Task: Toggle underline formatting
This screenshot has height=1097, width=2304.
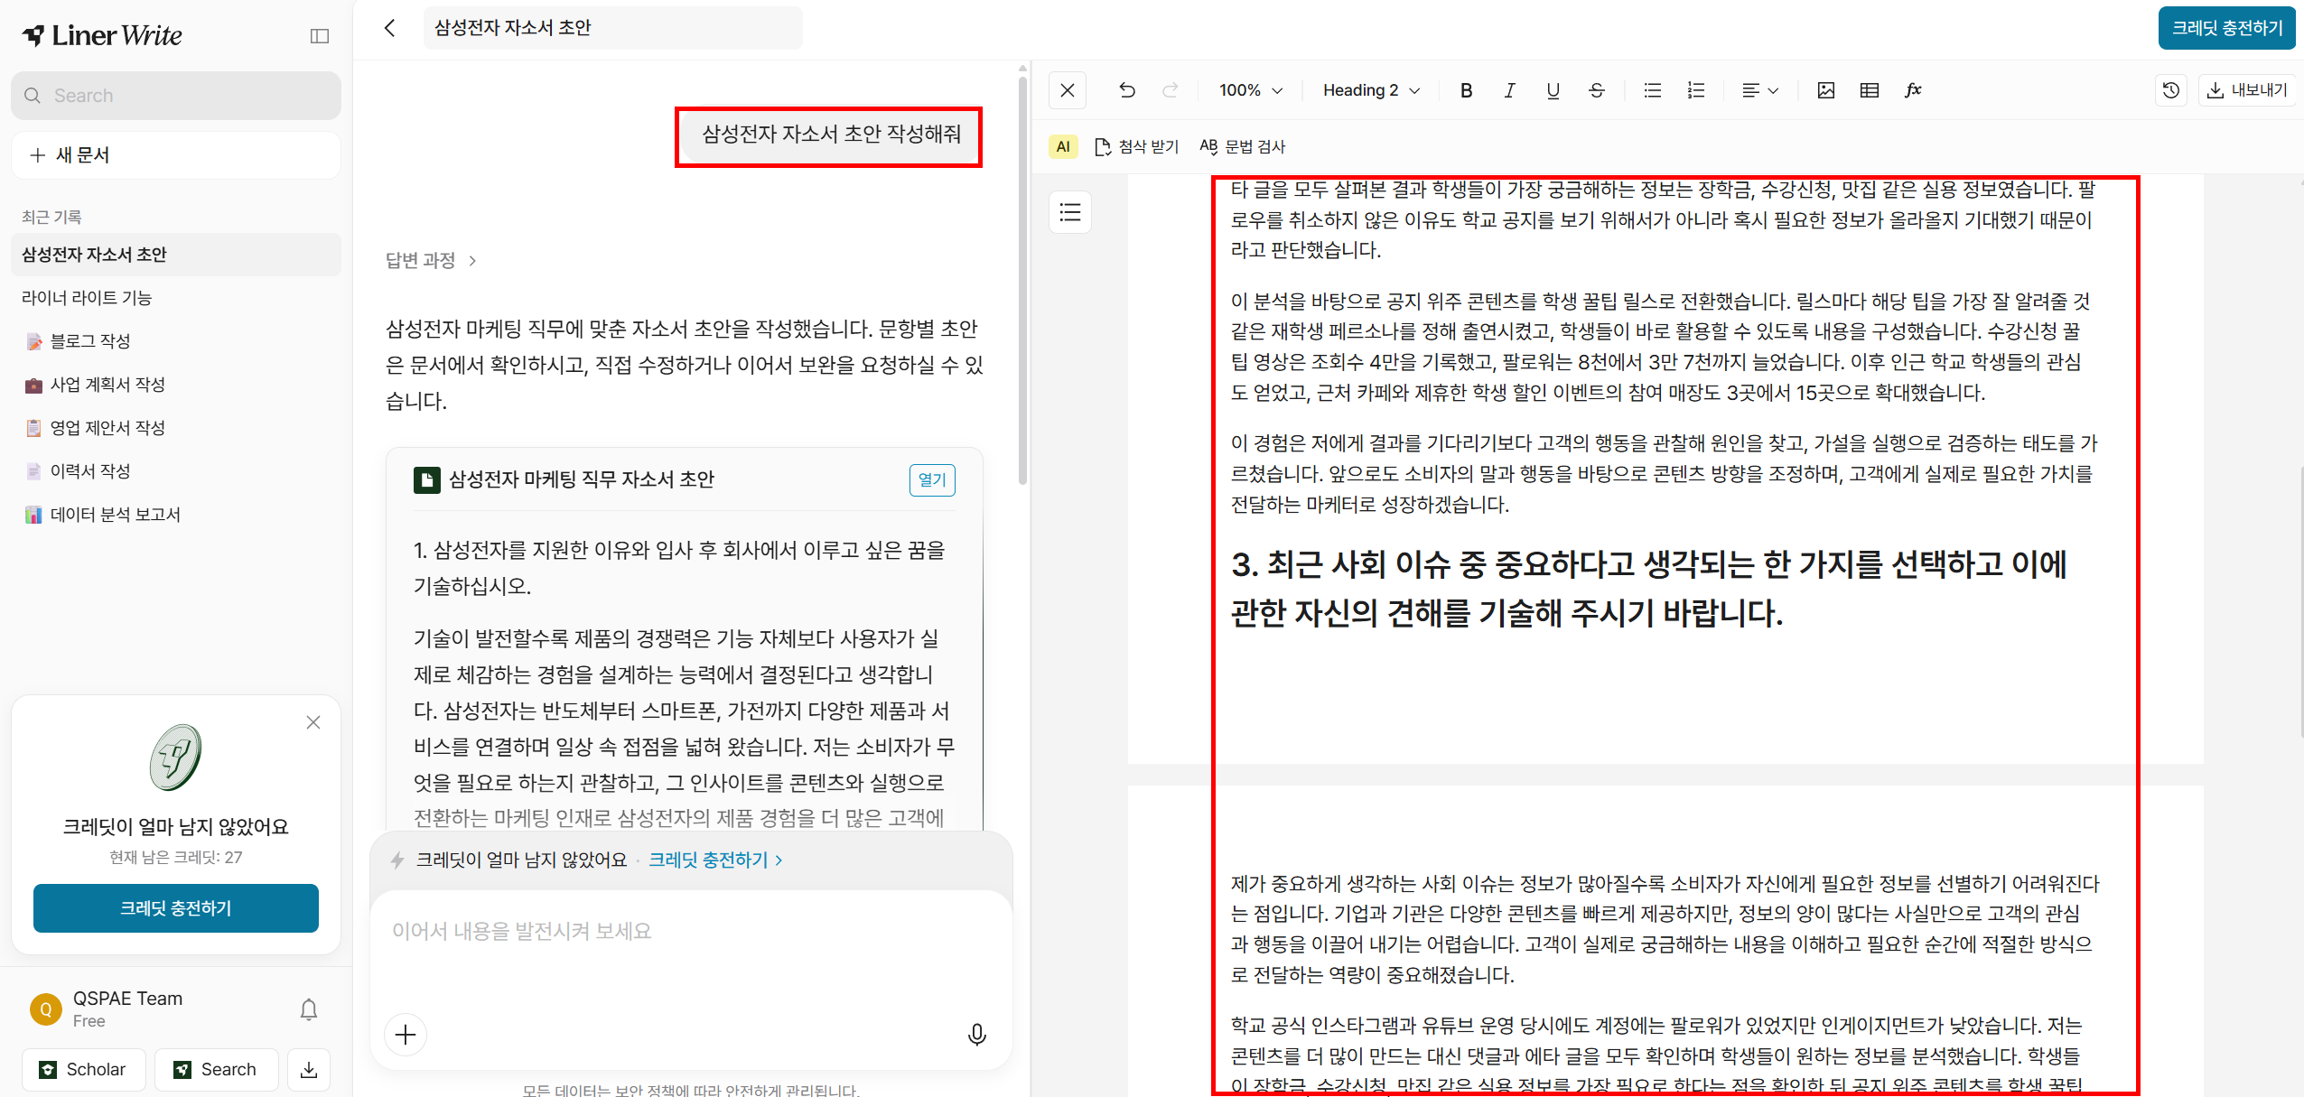Action: point(1553,90)
